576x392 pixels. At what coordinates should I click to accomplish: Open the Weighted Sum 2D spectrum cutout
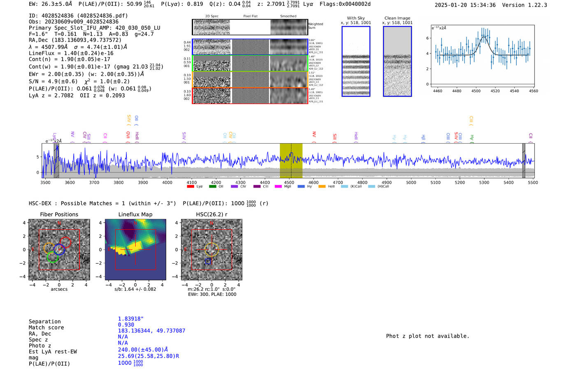coord(250,27)
